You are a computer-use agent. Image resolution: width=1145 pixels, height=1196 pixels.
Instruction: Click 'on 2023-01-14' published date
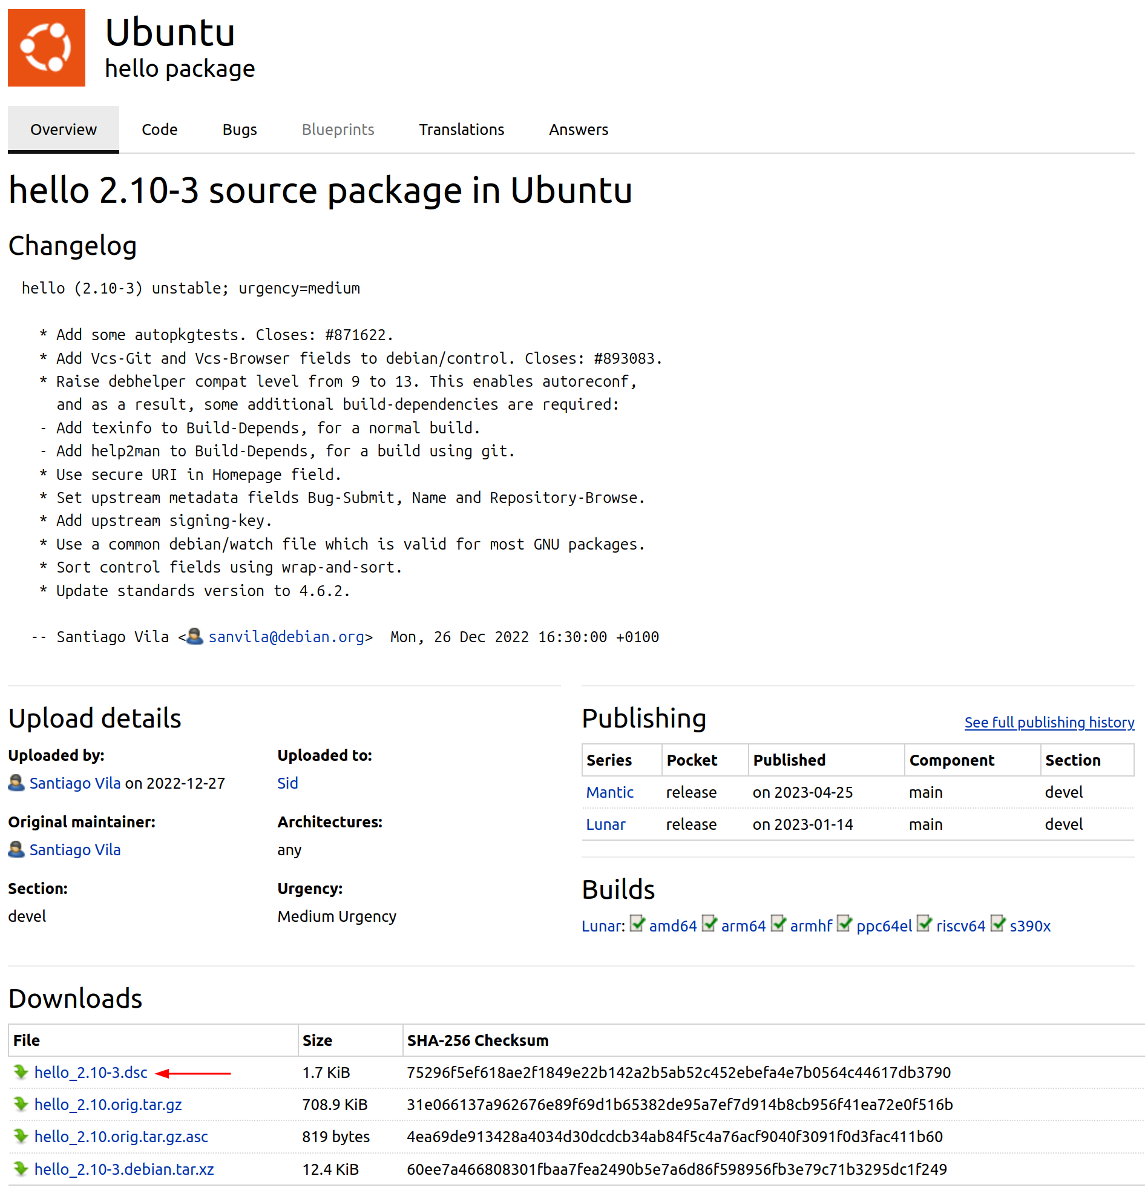pyautogui.click(x=802, y=824)
